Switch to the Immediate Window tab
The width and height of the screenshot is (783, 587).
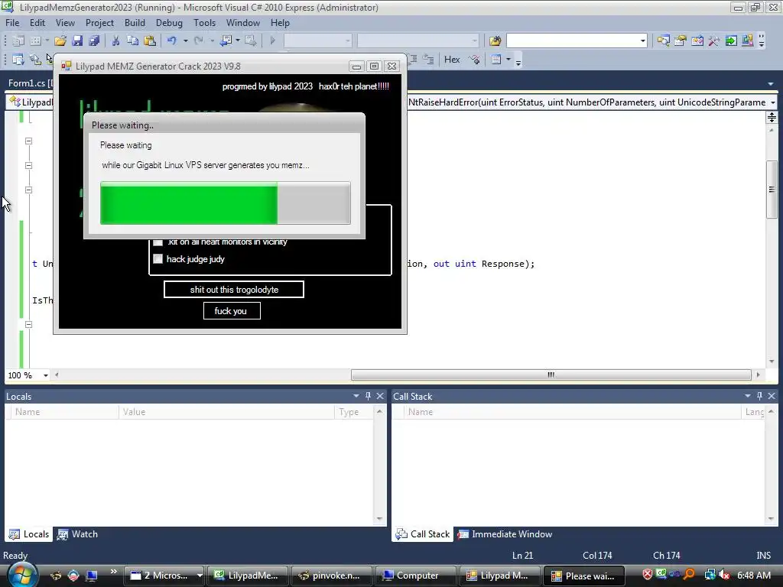click(505, 534)
